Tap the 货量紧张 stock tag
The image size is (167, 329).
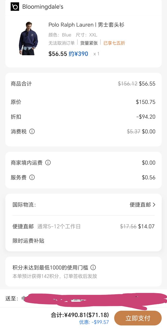click(x=89, y=43)
